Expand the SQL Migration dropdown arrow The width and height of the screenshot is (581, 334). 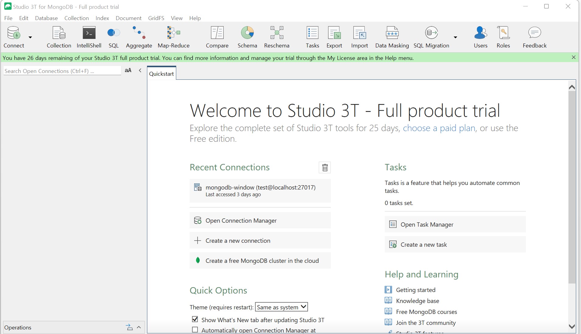click(455, 37)
